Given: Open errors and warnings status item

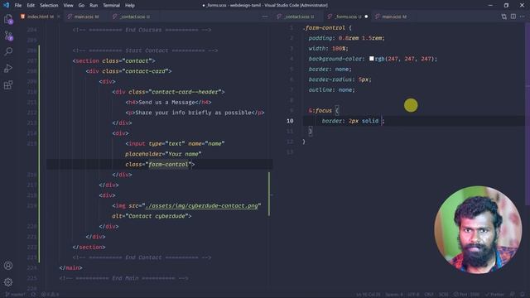Looking at the screenshot, I should tap(50, 295).
